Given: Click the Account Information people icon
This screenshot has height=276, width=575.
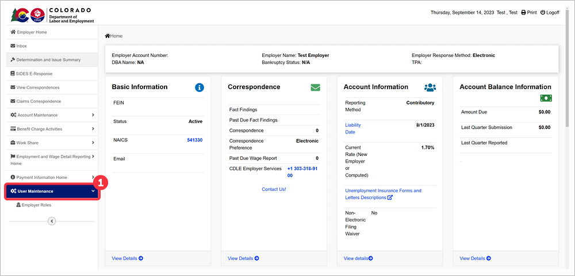Looking at the screenshot, I should (430, 87).
